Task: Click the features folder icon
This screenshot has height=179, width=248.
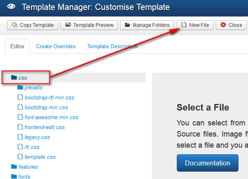Action: pyautogui.click(x=14, y=167)
